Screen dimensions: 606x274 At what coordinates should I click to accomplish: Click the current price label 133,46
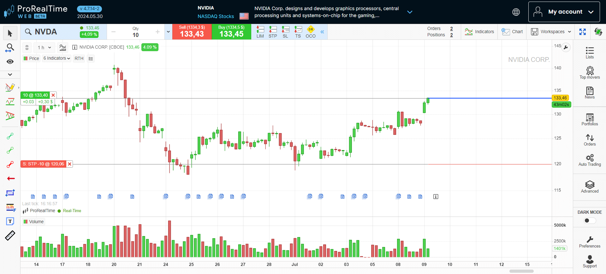coord(560,98)
